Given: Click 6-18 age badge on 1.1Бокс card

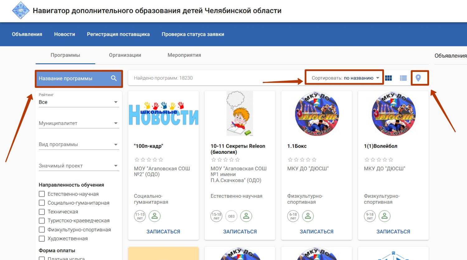Looking at the screenshot, I should pos(293,216).
